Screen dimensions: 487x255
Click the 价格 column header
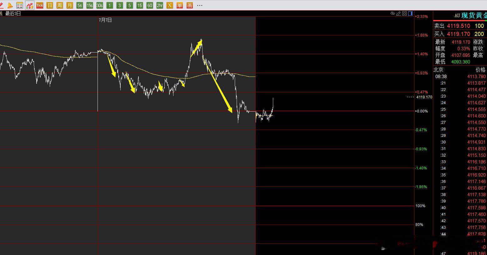pyautogui.click(x=481, y=70)
